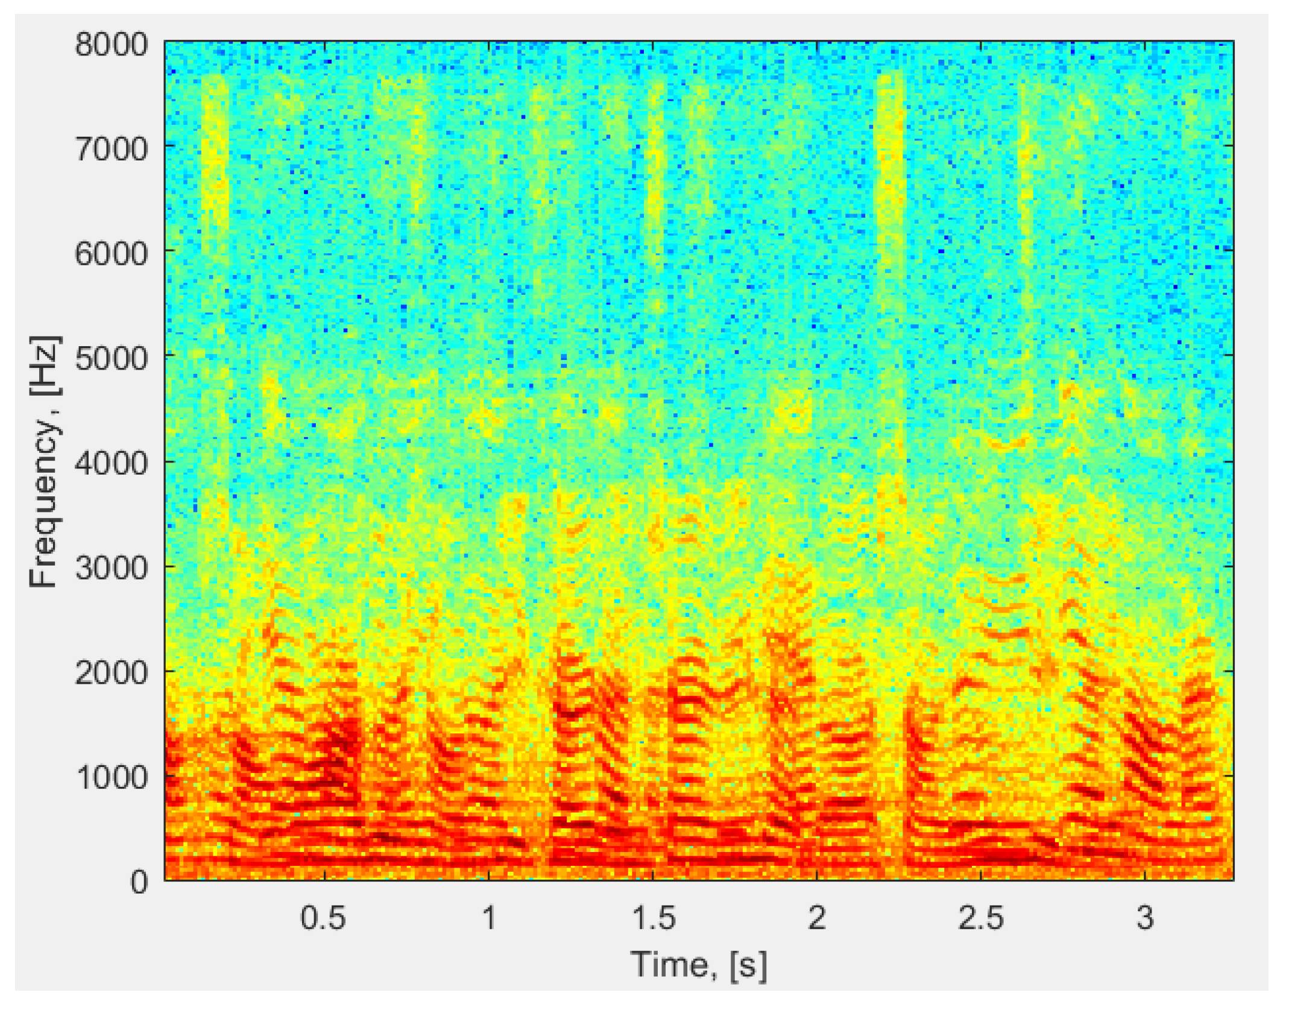Click the 1000 frequency tick label
Image resolution: width=1289 pixels, height=1010 pixels.
pyautogui.click(x=112, y=778)
